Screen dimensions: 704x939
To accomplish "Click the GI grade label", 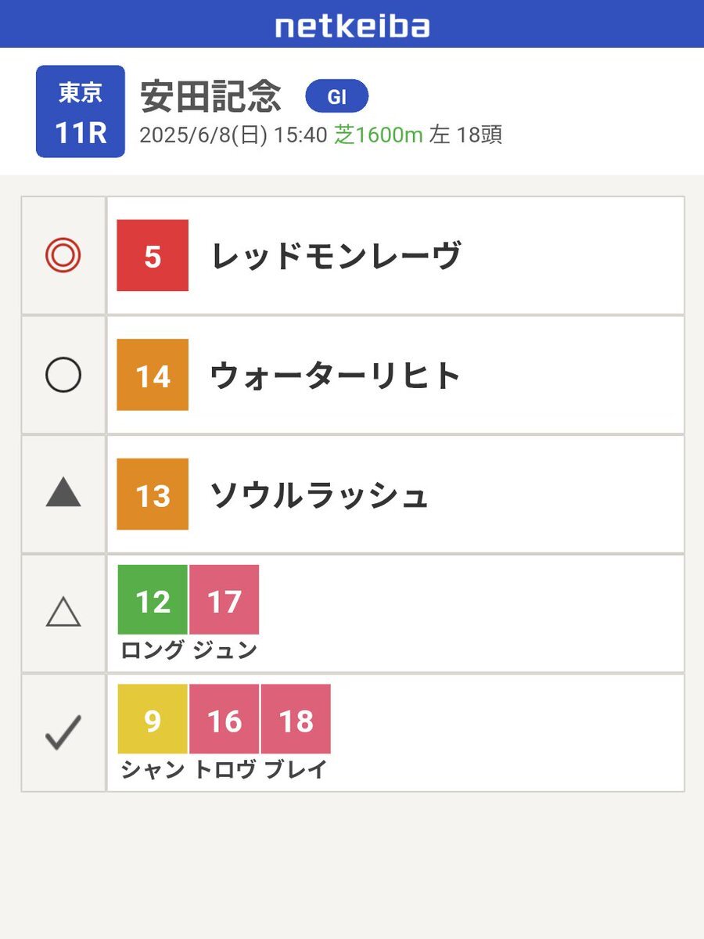I will coord(336,96).
